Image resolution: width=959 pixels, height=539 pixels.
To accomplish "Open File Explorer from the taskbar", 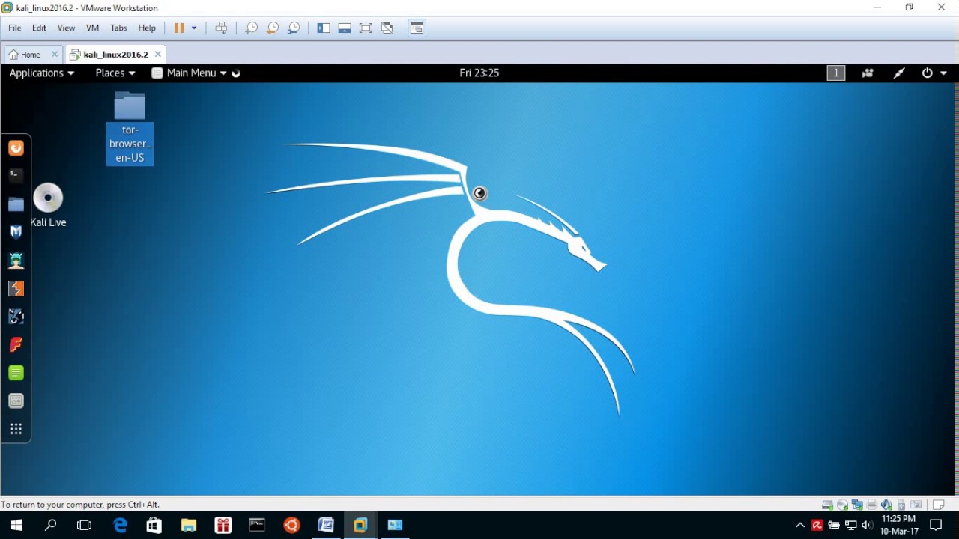I will coord(188,525).
